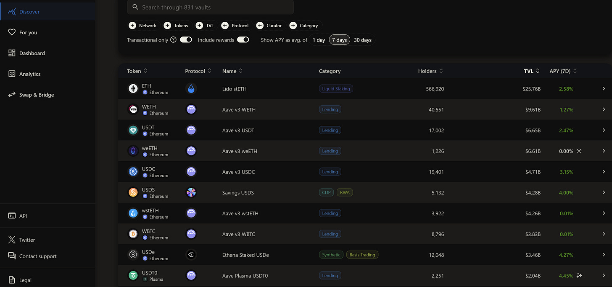Click the Savings USDS protocol icon
612x287 pixels.
click(x=191, y=192)
